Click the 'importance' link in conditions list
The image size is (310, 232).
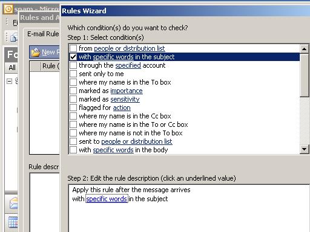tap(127, 91)
